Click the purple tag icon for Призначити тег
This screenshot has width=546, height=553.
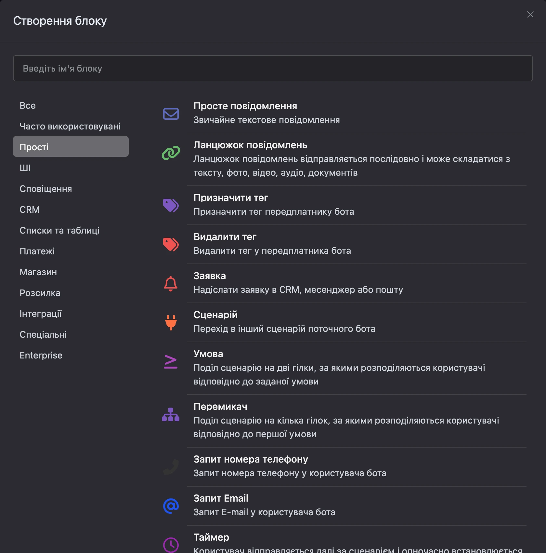coord(171,205)
